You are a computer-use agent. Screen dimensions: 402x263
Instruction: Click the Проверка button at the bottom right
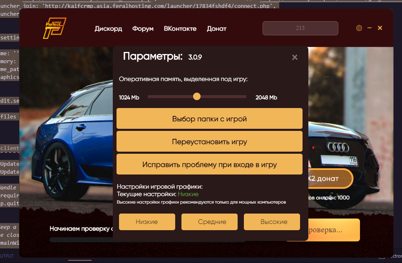[334, 230]
